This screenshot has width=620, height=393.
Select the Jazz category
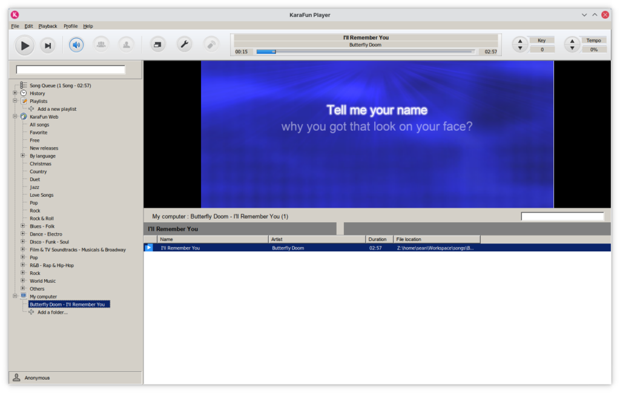pyautogui.click(x=35, y=187)
